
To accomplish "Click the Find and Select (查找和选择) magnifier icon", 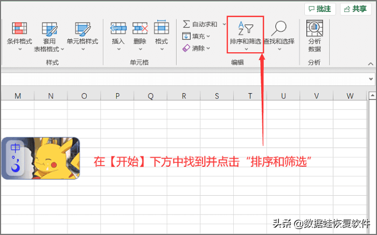I will (279, 29).
